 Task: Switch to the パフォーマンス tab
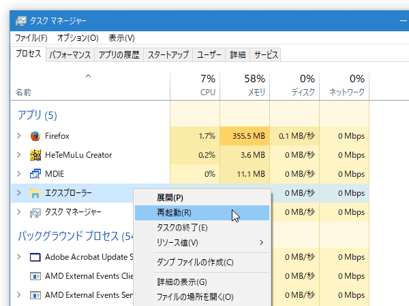(x=70, y=54)
